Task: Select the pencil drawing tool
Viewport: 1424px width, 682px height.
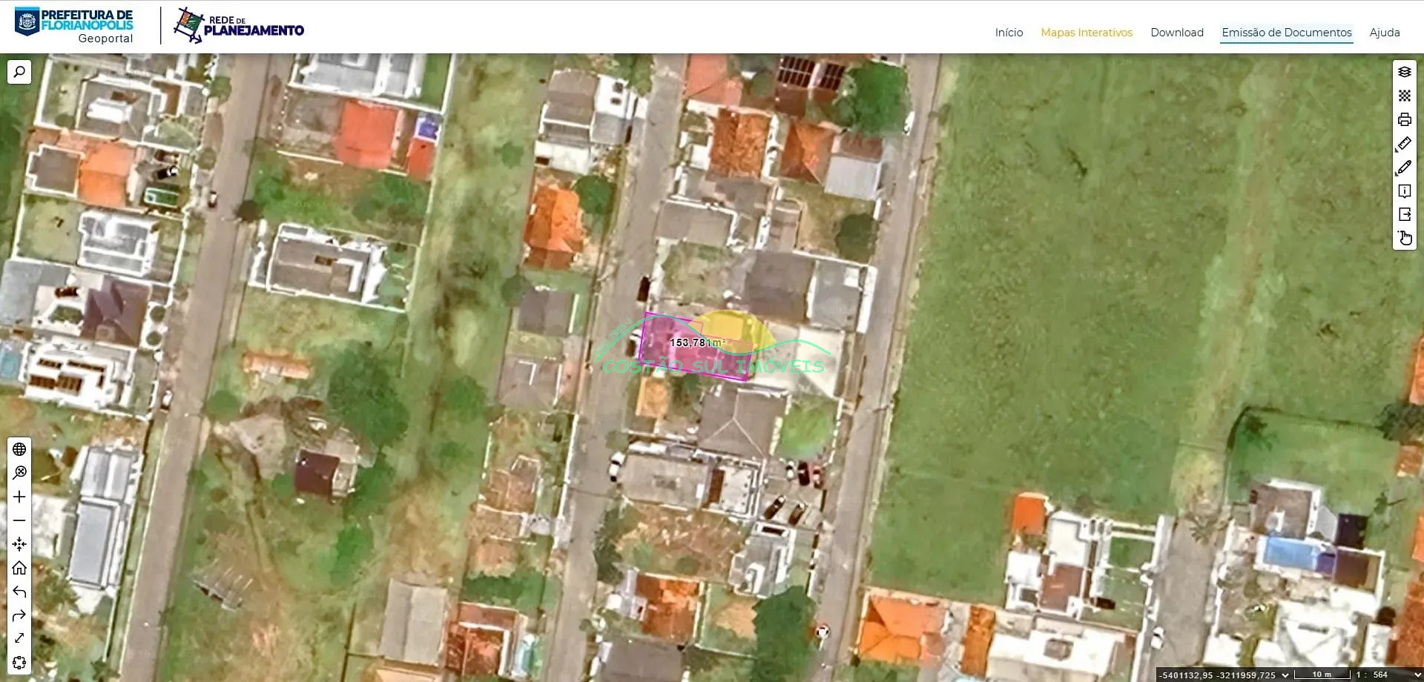Action: pyautogui.click(x=1404, y=168)
